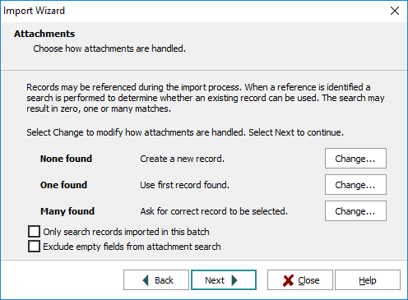Click Change button for Many found
Image resolution: width=408 pixels, height=300 pixels.
[355, 211]
